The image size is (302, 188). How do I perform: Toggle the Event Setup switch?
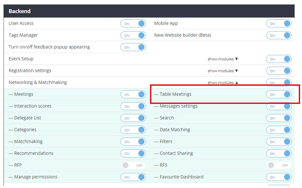pos(279,59)
